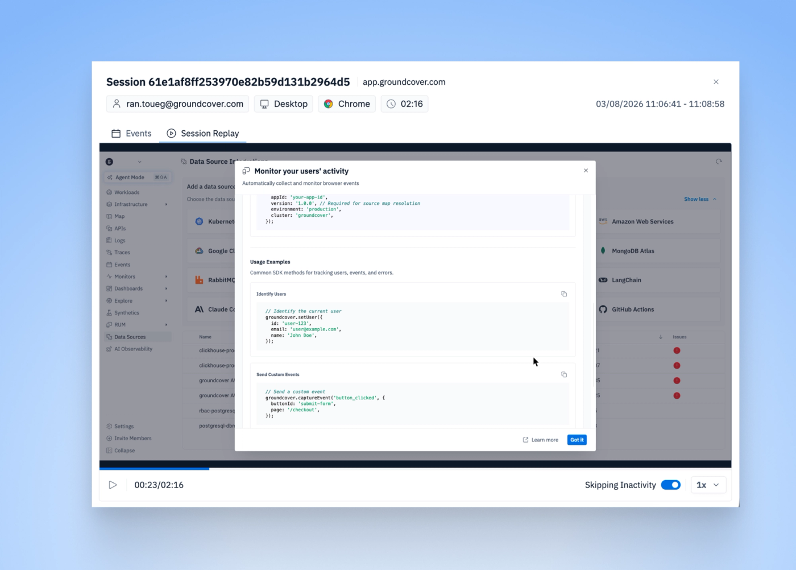This screenshot has width=796, height=570.
Task: Click the replay progress bar
Action: 415,469
